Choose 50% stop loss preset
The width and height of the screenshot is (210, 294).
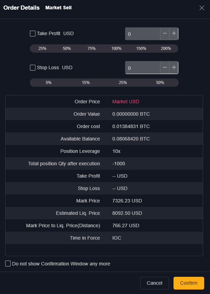click(x=160, y=83)
